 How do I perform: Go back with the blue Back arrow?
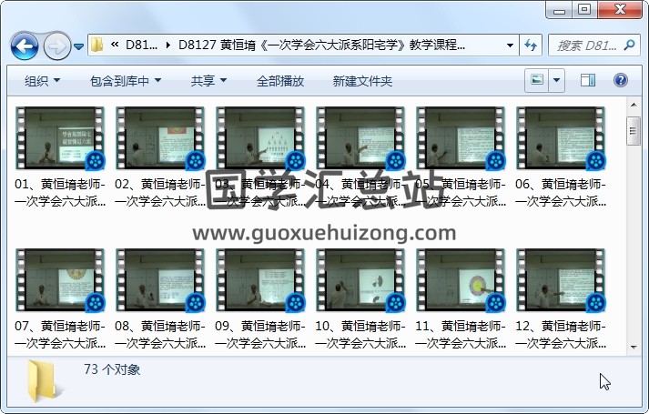point(25,45)
